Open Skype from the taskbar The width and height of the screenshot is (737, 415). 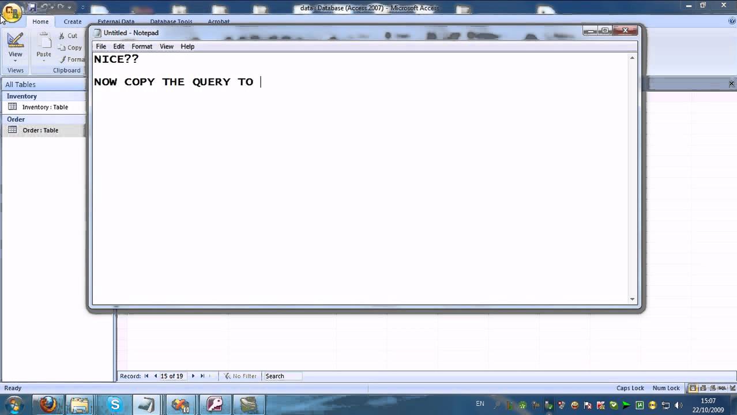[115, 405]
